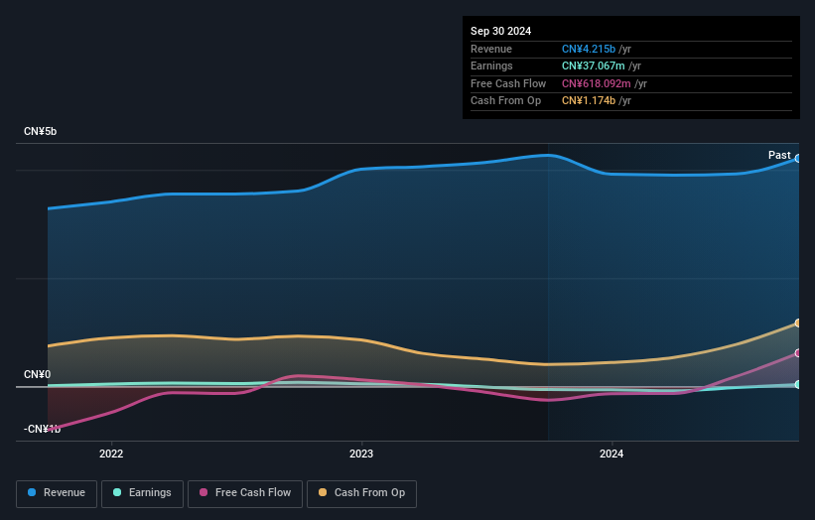Click the CN¥618.092m free cash flow value
Viewport: 815px width, 520px height.
point(597,83)
